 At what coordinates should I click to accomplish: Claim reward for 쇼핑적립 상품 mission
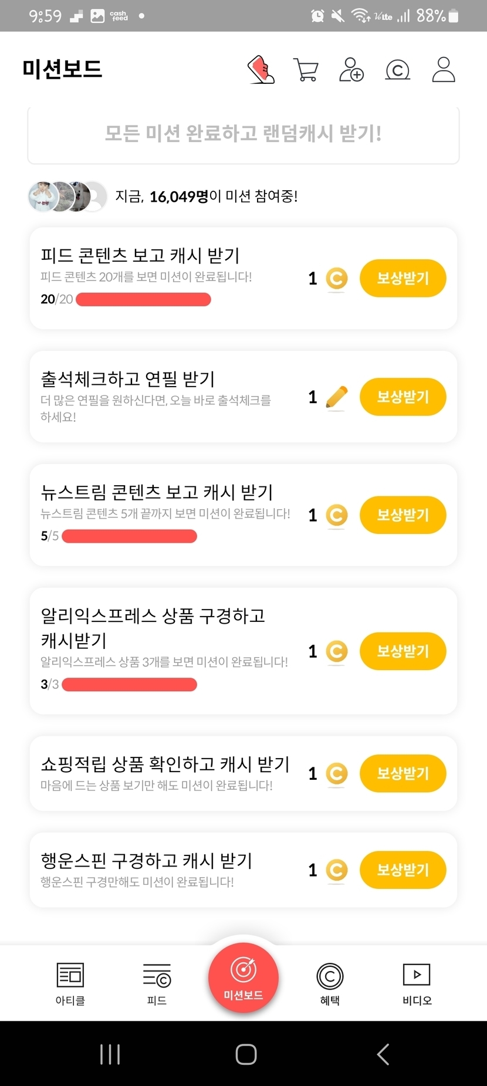403,773
